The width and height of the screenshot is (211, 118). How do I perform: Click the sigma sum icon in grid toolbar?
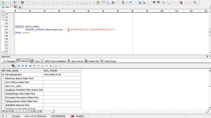[x=60, y=66]
